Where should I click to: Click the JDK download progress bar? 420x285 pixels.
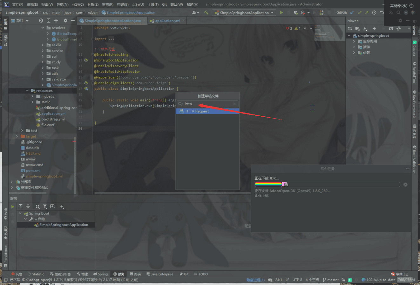[x=327, y=185]
